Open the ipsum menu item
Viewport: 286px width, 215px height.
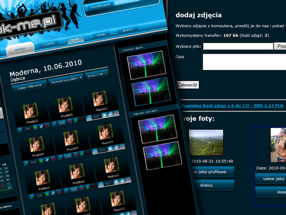pyautogui.click(x=101, y=34)
